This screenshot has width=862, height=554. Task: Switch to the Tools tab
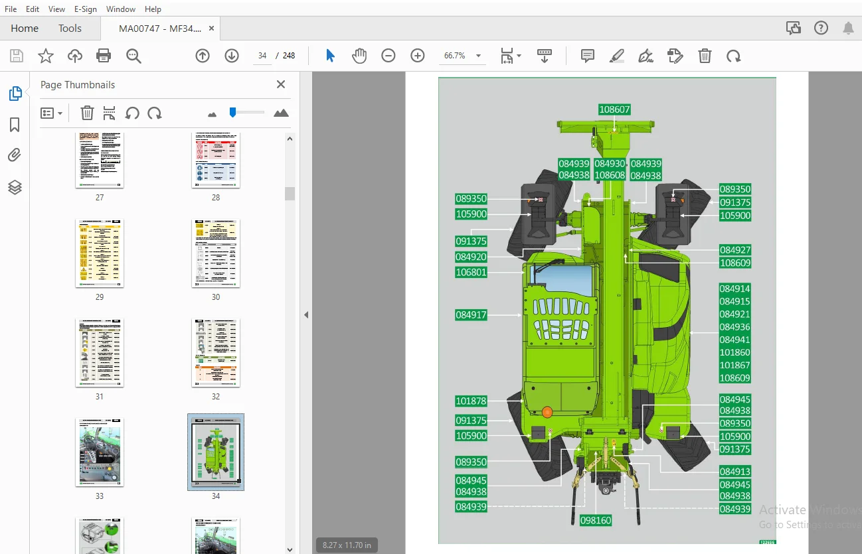click(70, 29)
